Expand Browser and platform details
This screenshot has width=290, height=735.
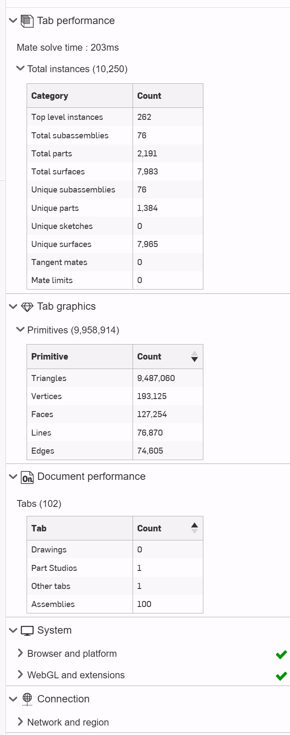pos(20,653)
